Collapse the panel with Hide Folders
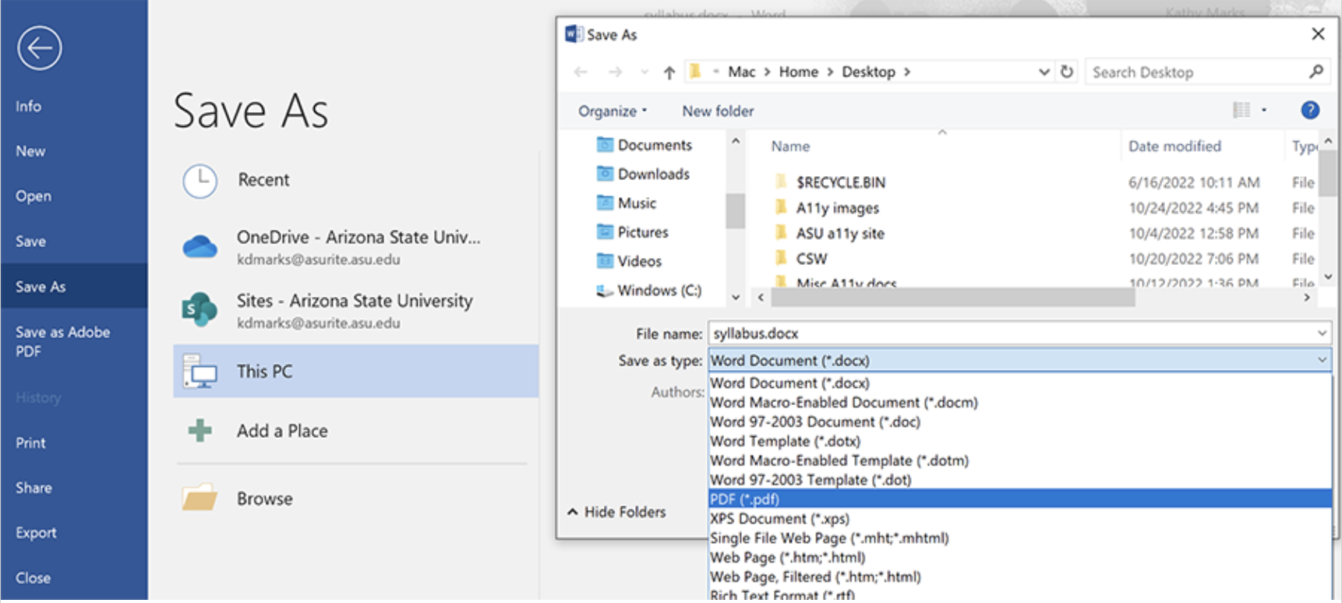Viewport: 1342px width, 603px height. pyautogui.click(x=616, y=512)
